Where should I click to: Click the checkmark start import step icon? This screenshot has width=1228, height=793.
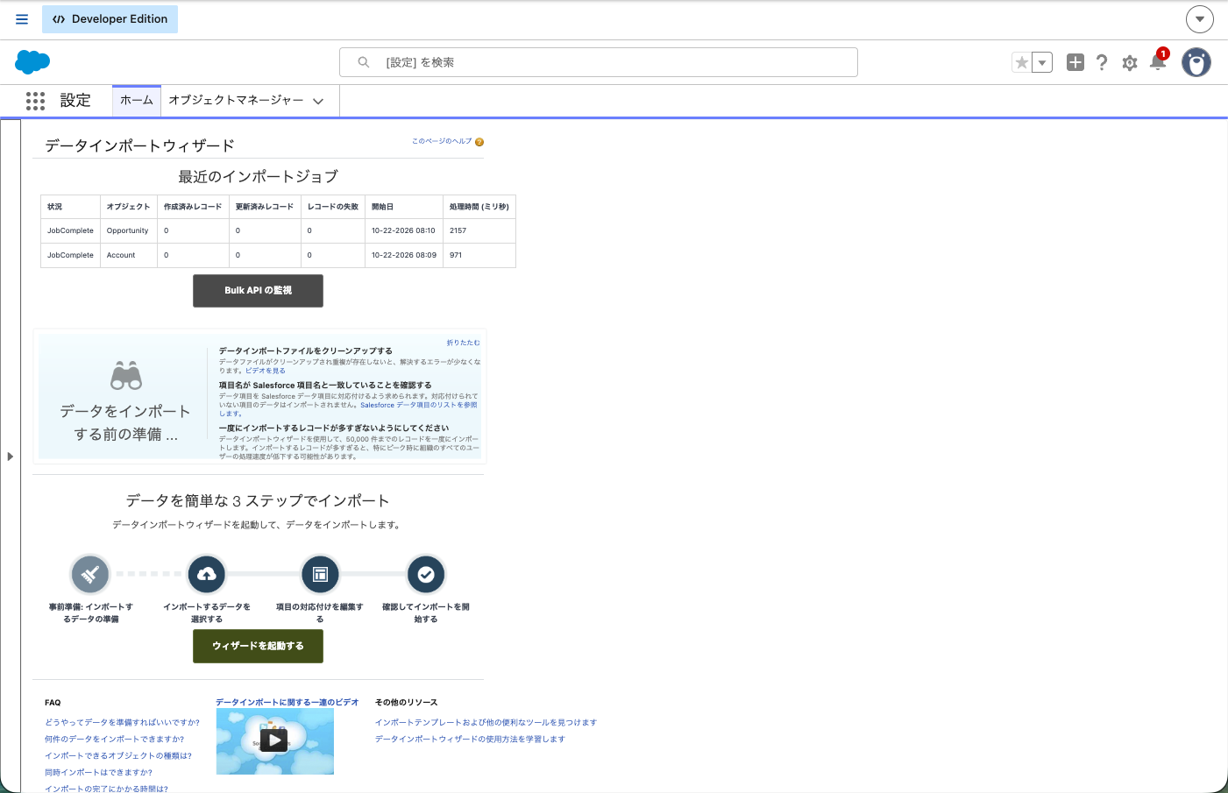pyautogui.click(x=426, y=575)
